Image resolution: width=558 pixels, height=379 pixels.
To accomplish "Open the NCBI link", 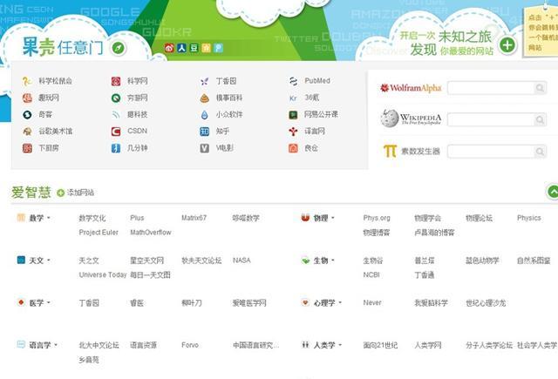I will [x=371, y=274].
